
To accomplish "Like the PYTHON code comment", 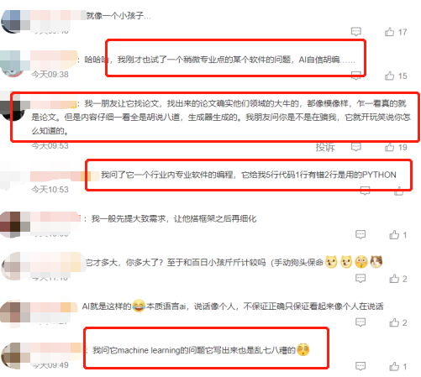I will [x=398, y=191].
